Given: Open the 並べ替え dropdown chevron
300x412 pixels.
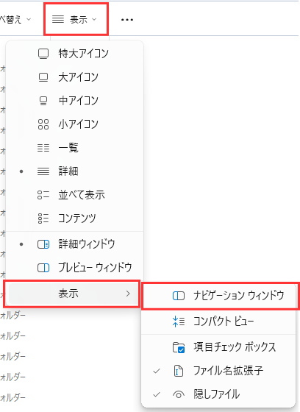Looking at the screenshot, I should pyautogui.click(x=29, y=19).
